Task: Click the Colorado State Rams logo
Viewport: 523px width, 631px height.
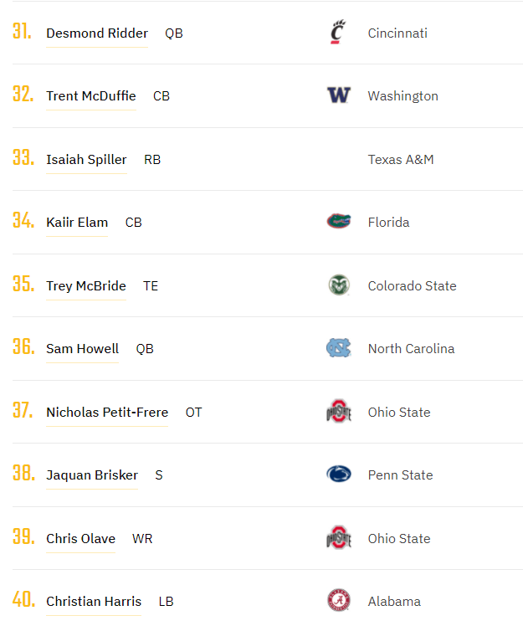Action: (x=338, y=285)
